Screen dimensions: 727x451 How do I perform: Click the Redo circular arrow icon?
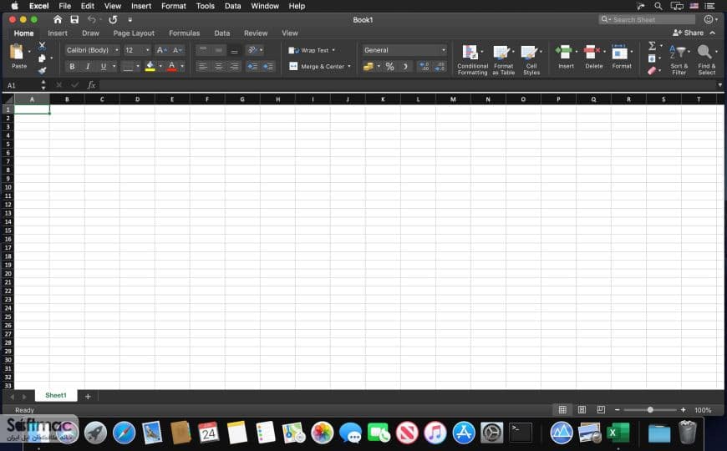point(113,19)
